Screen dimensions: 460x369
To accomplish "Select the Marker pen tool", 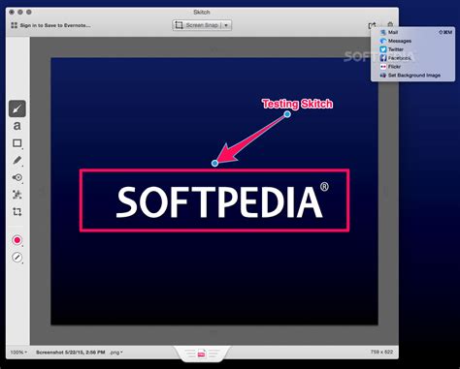I will [x=17, y=161].
